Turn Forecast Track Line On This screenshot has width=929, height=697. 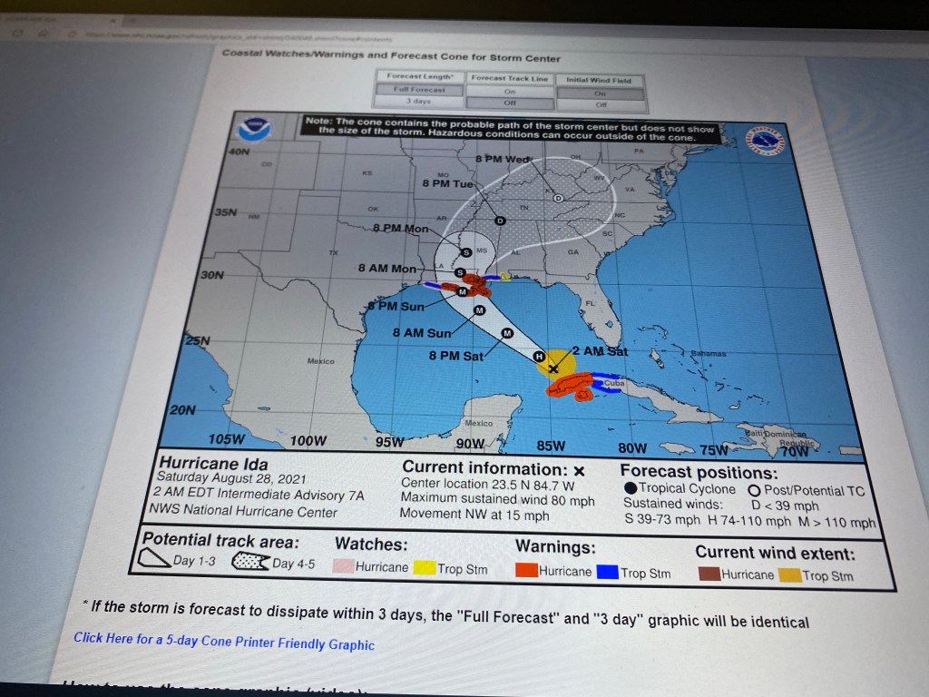[509, 91]
